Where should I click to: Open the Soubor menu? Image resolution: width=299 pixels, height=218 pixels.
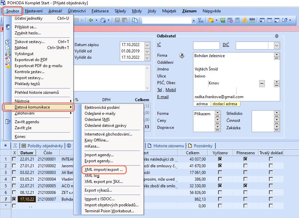(x=13, y=11)
